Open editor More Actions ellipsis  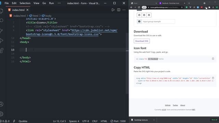124,10
